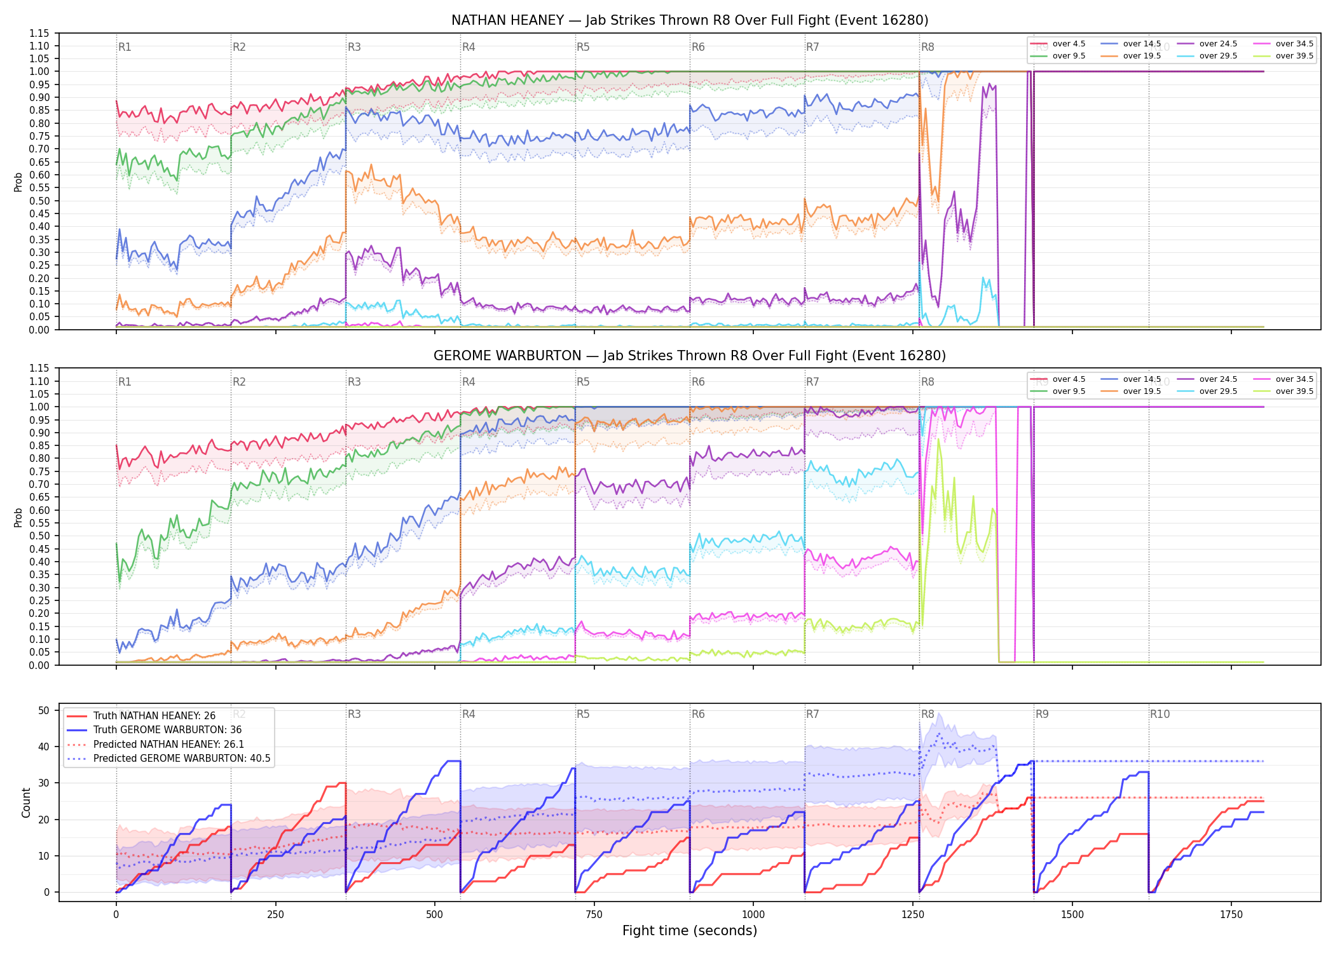Click R5 round marker in Heaney chart

pyautogui.click(x=583, y=47)
